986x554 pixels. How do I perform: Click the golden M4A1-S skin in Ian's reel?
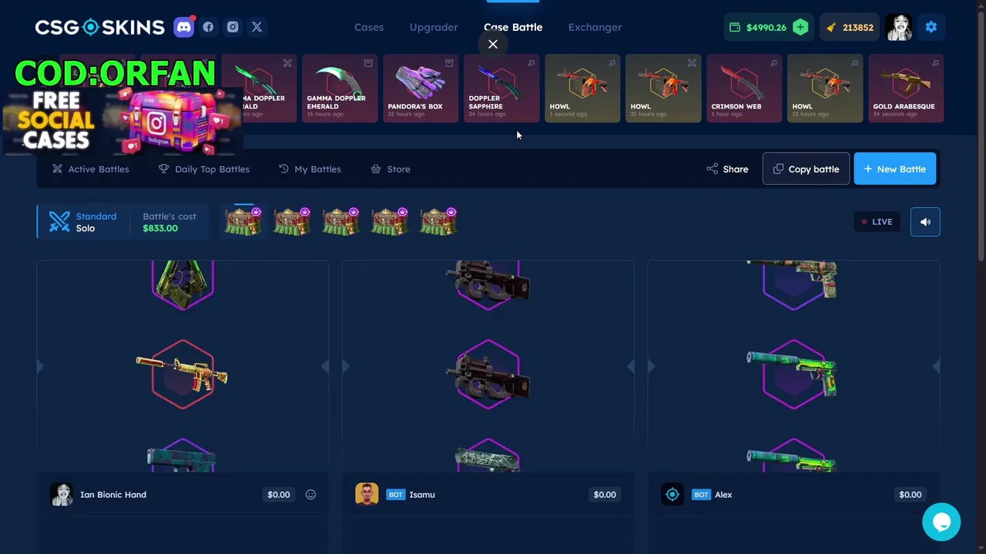[x=183, y=372]
